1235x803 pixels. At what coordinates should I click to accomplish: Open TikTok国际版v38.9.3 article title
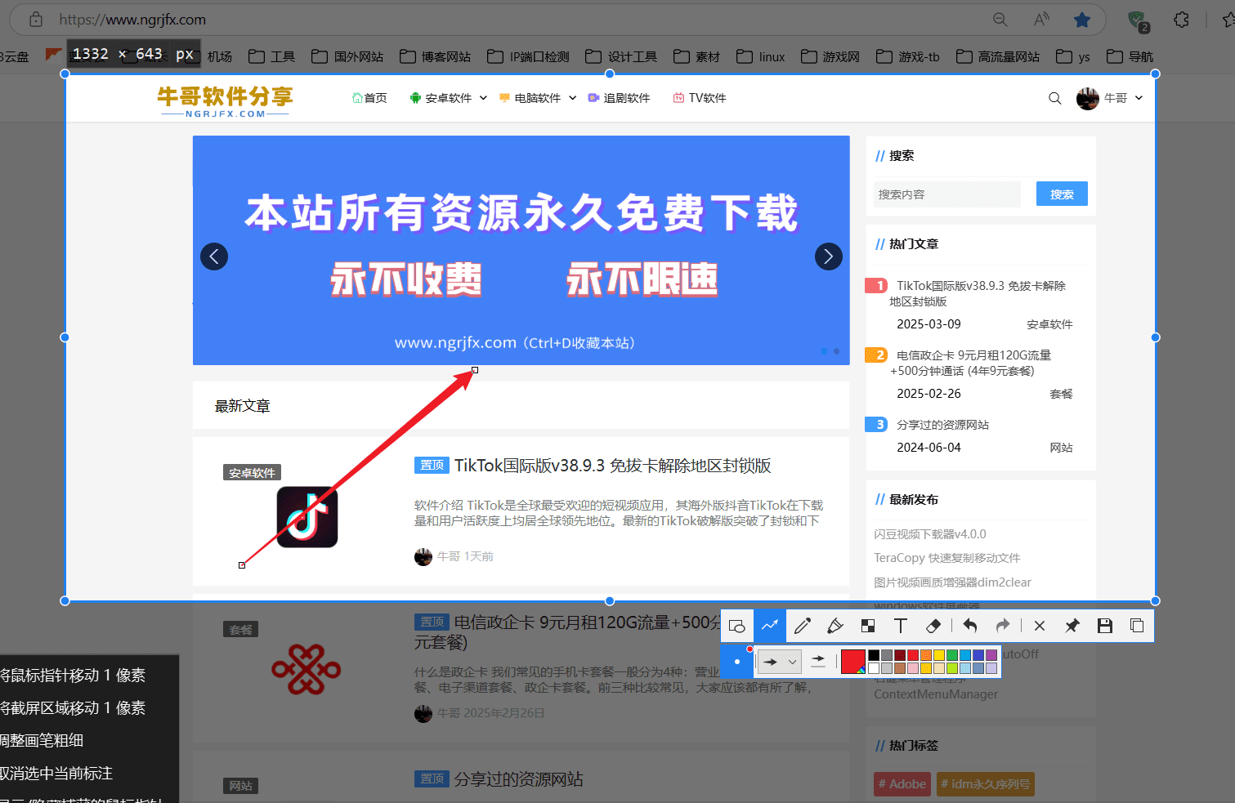click(613, 466)
